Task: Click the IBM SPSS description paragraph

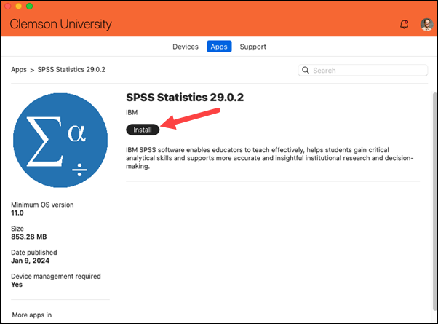Action: coord(269,158)
